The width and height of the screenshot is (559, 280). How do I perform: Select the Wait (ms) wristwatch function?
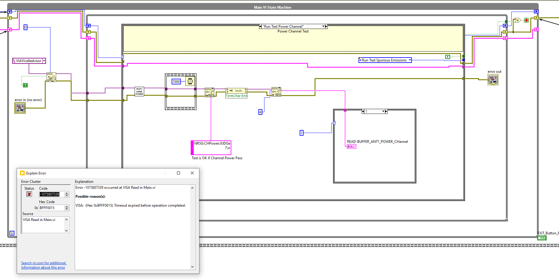click(x=190, y=81)
